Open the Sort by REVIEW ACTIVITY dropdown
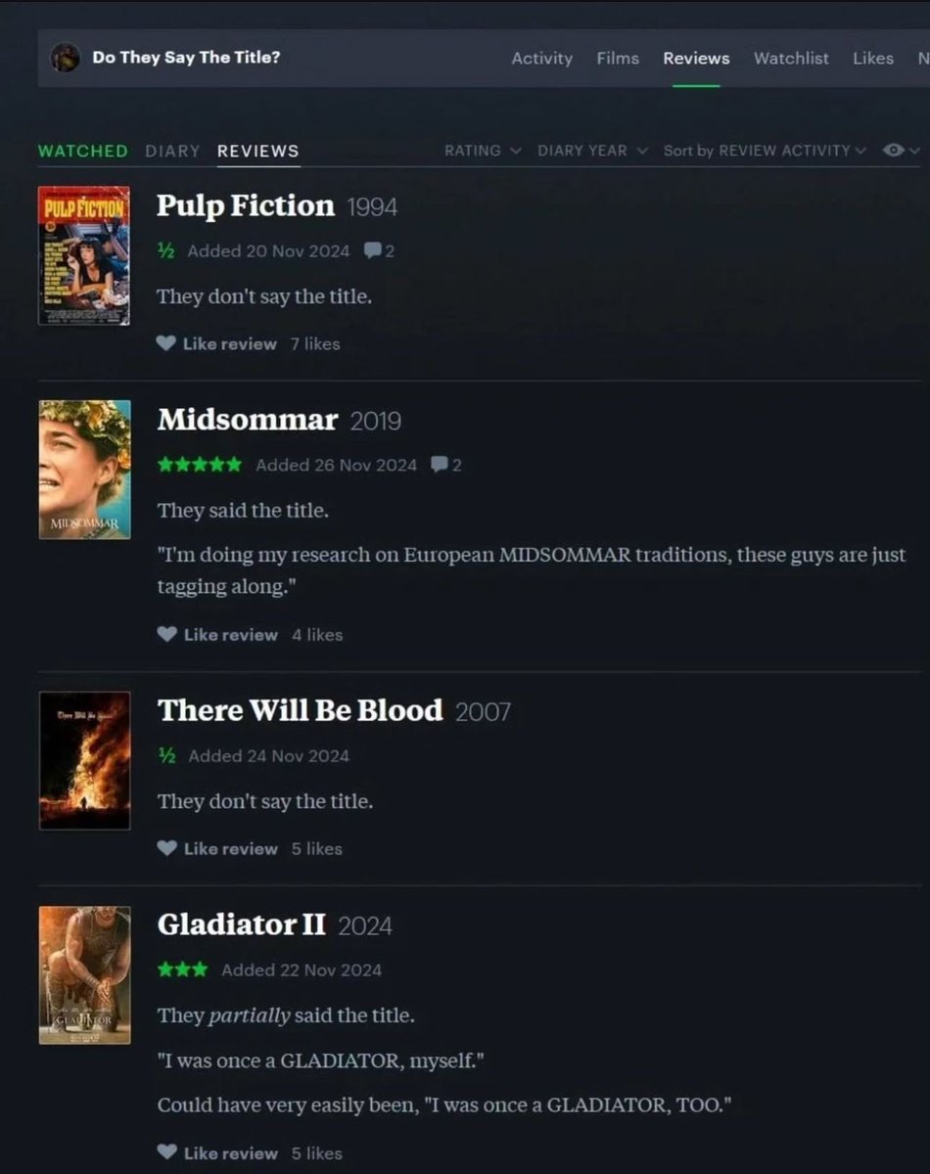This screenshot has width=930, height=1174. point(765,151)
